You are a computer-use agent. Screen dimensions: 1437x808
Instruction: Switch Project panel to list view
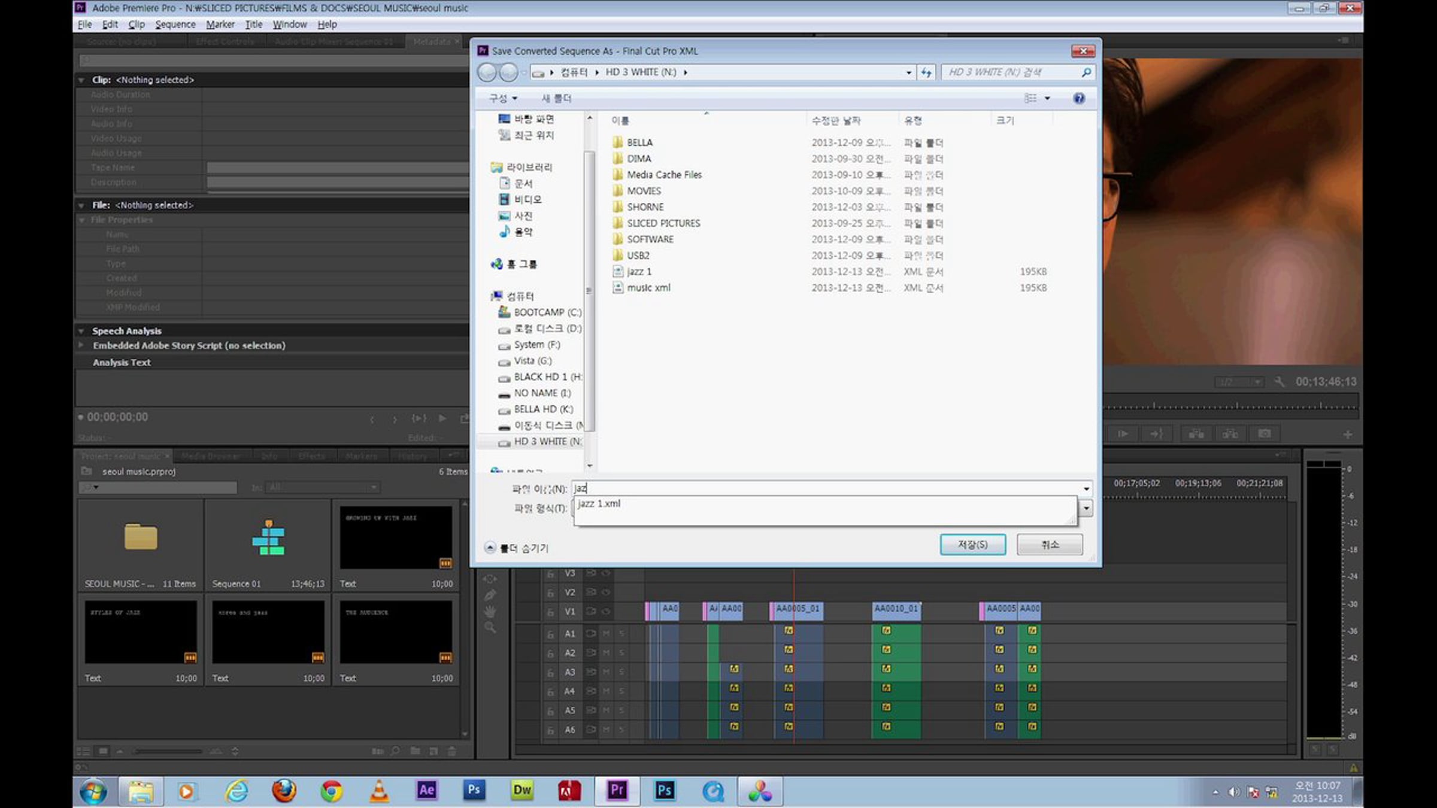coord(83,751)
